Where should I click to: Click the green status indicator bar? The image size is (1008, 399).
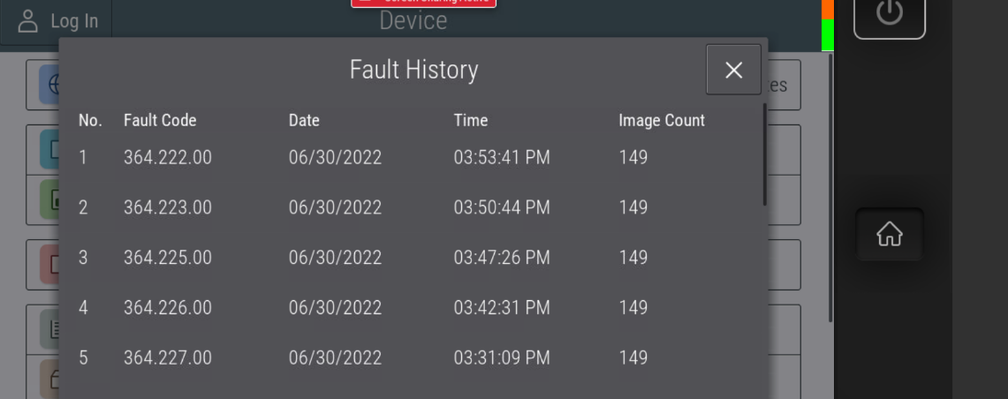pos(828,35)
